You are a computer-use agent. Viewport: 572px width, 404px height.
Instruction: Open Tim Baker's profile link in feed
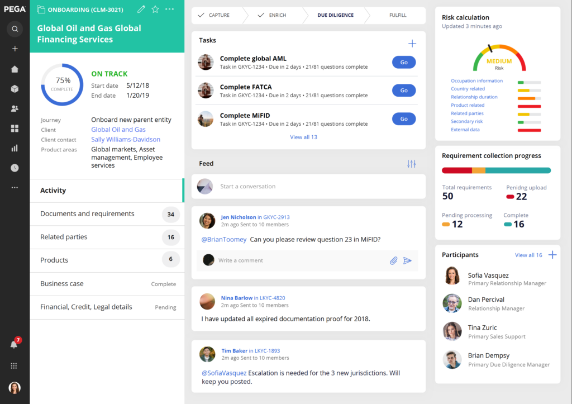(234, 351)
